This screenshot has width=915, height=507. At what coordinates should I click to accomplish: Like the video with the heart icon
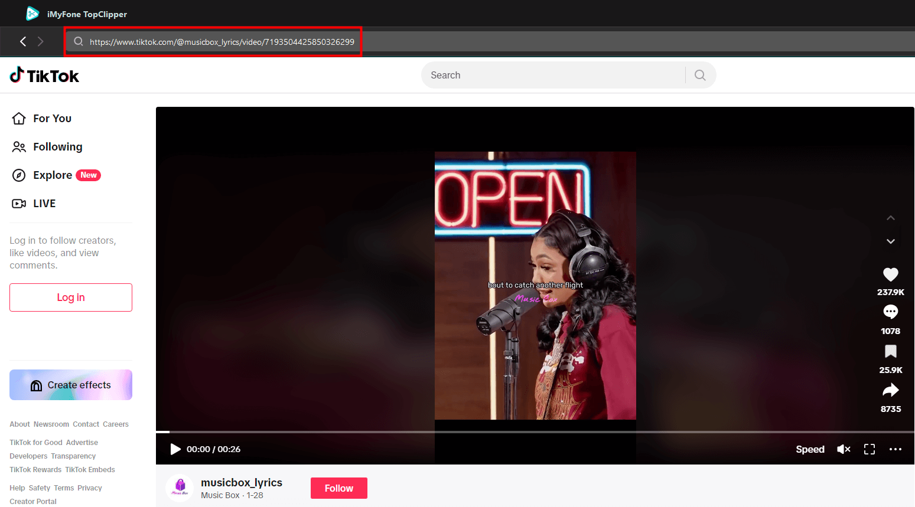tap(891, 274)
